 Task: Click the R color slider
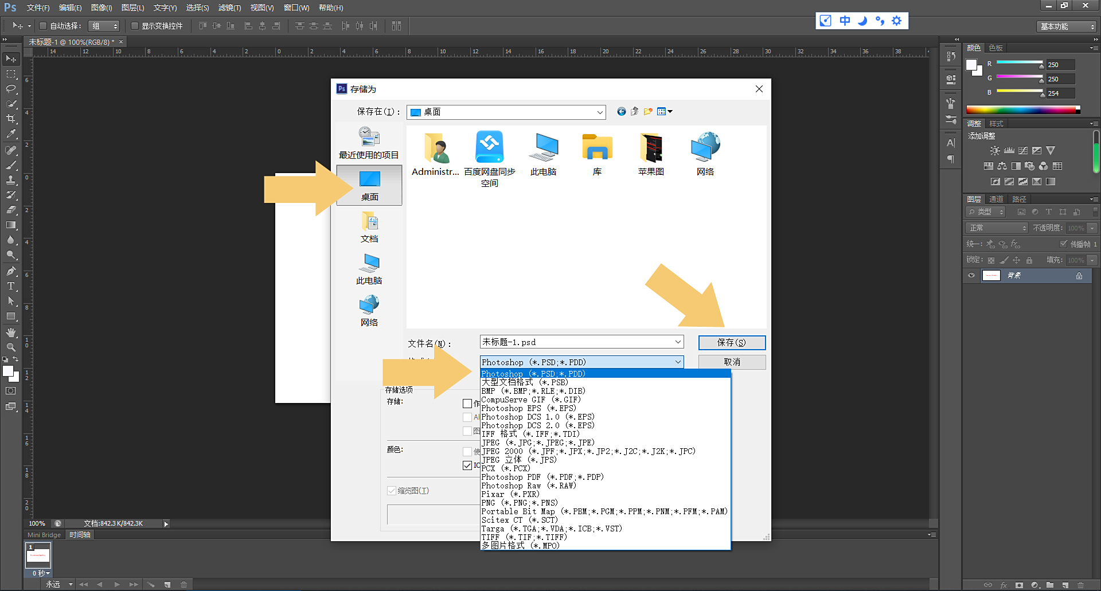(x=1020, y=62)
